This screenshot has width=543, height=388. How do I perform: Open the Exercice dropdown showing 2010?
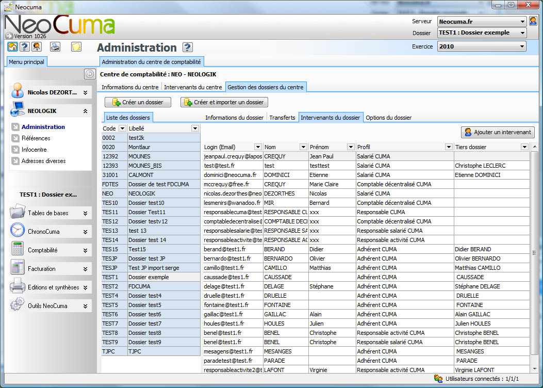(x=481, y=46)
